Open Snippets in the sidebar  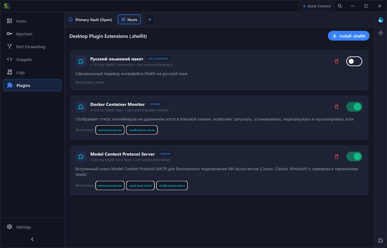point(32,59)
